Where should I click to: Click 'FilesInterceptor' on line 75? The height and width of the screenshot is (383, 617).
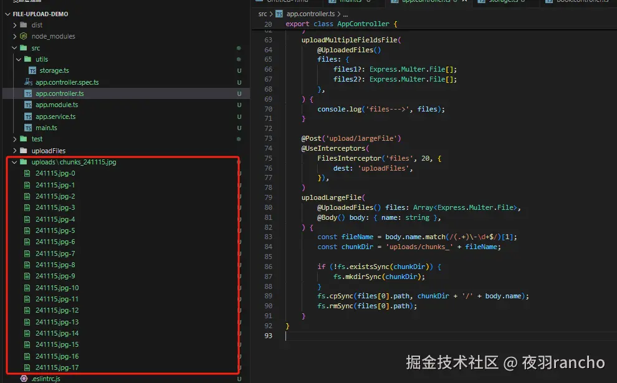coord(349,158)
